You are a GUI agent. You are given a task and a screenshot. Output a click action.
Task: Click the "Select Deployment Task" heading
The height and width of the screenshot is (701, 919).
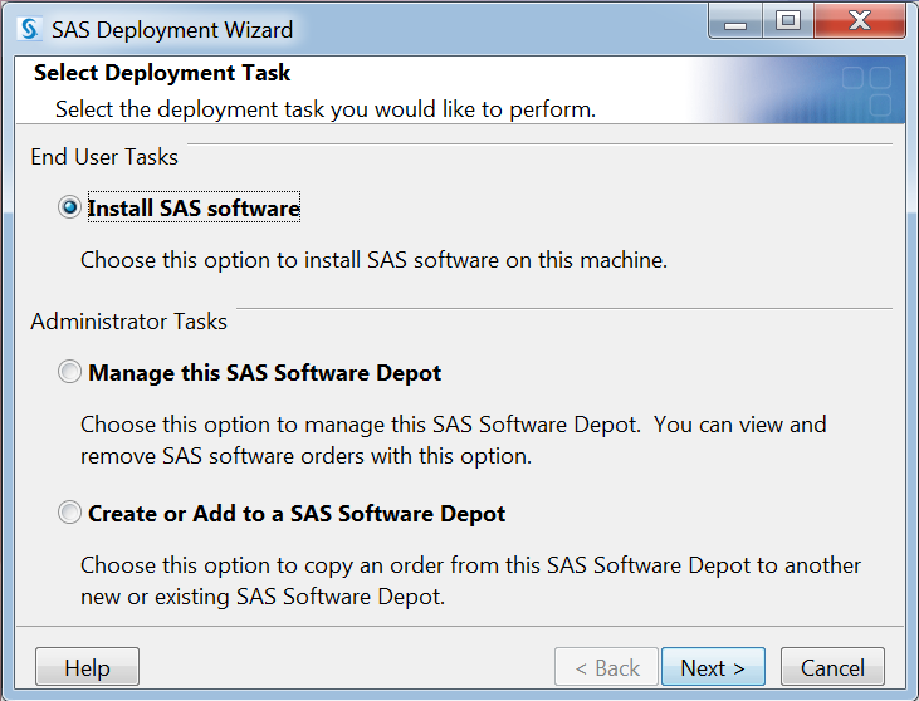(x=162, y=73)
